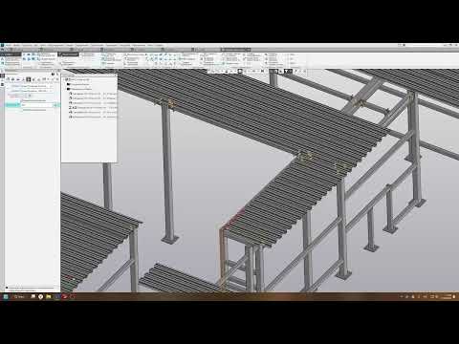This screenshot has width=459, height=344.
Task: Expand the root node of model tree
Action: click(65, 79)
